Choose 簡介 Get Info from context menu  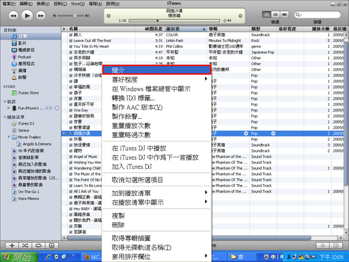click(156, 70)
